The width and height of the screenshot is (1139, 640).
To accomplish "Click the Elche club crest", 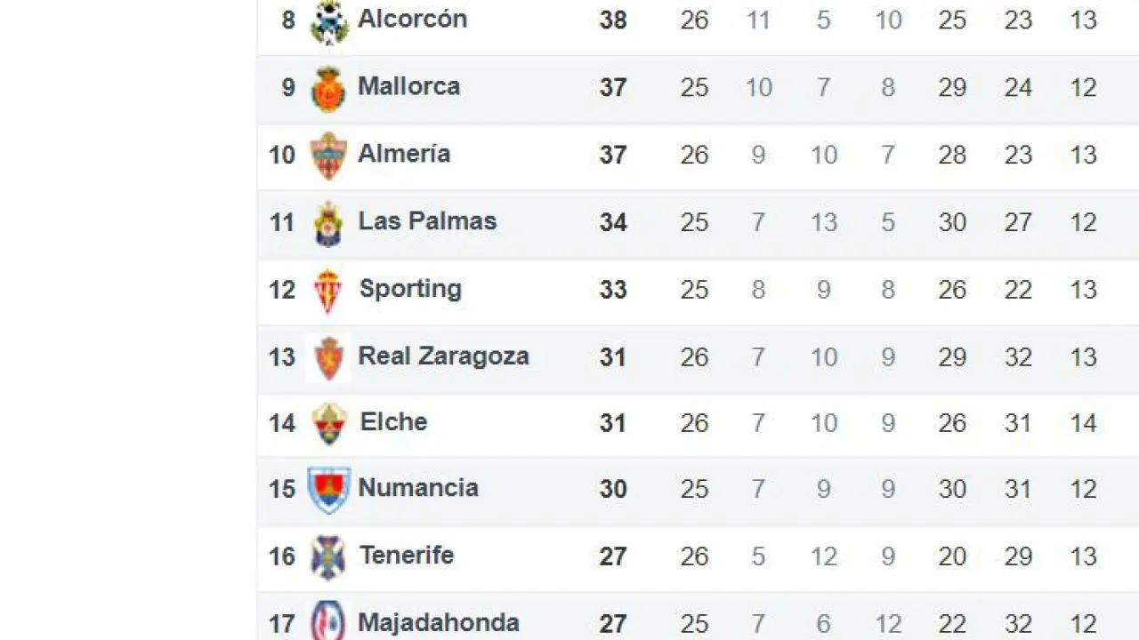I will coord(328,424).
